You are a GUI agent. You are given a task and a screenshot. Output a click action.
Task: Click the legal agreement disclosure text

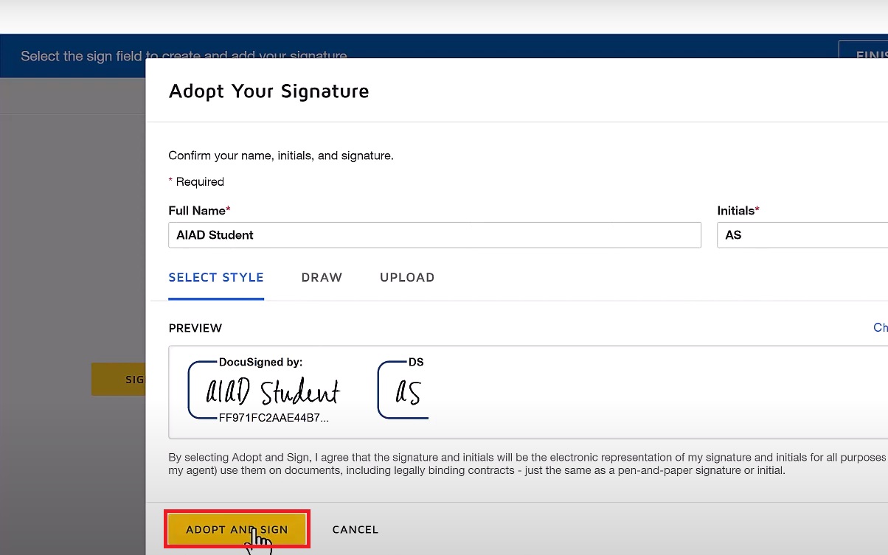click(516, 464)
